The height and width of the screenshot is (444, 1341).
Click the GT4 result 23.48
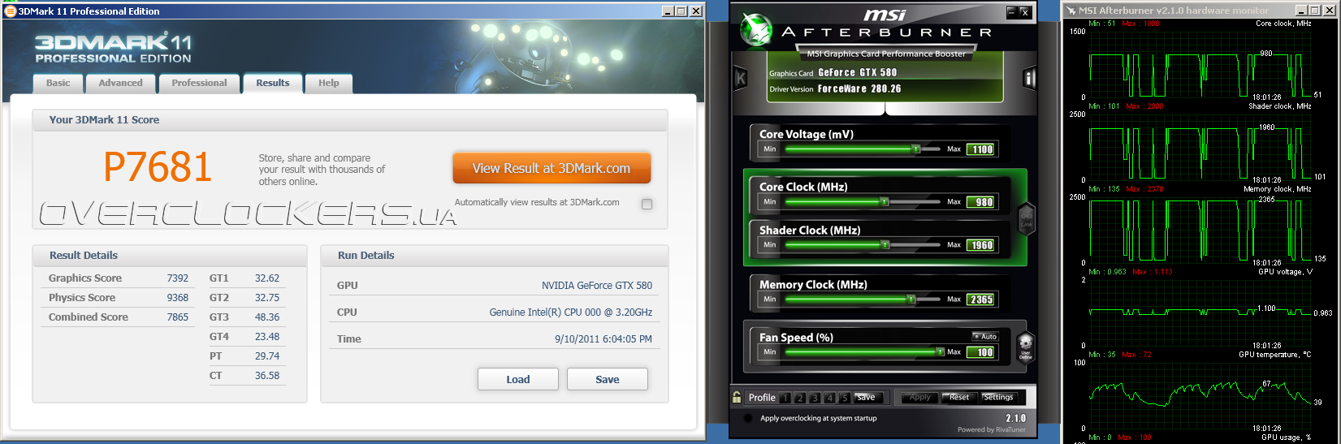point(267,337)
